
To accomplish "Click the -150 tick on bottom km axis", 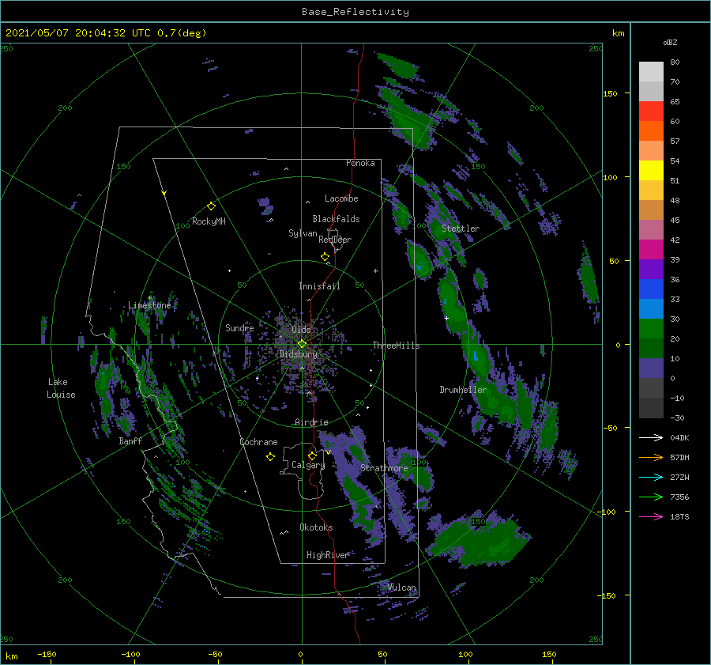I will point(47,654).
